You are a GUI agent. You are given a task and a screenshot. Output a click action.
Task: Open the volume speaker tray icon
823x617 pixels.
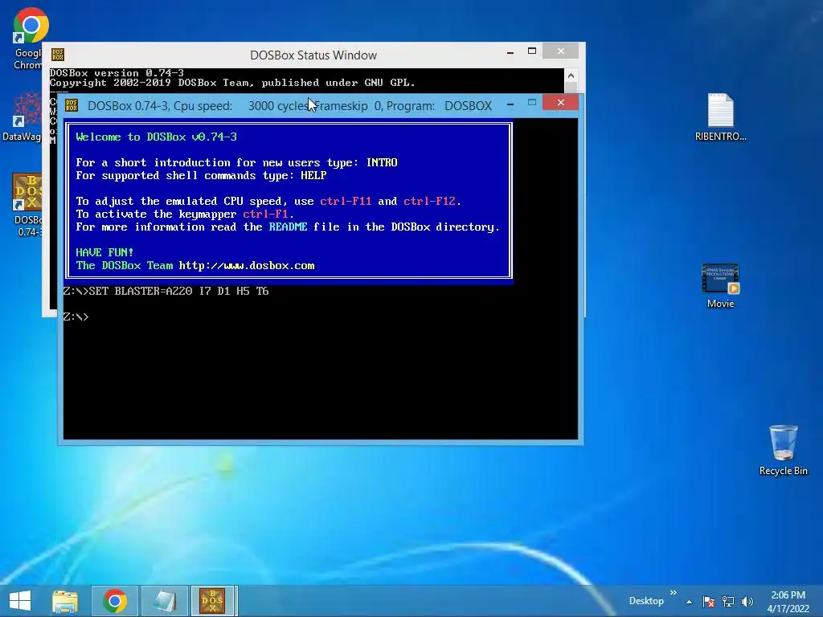[x=747, y=601]
